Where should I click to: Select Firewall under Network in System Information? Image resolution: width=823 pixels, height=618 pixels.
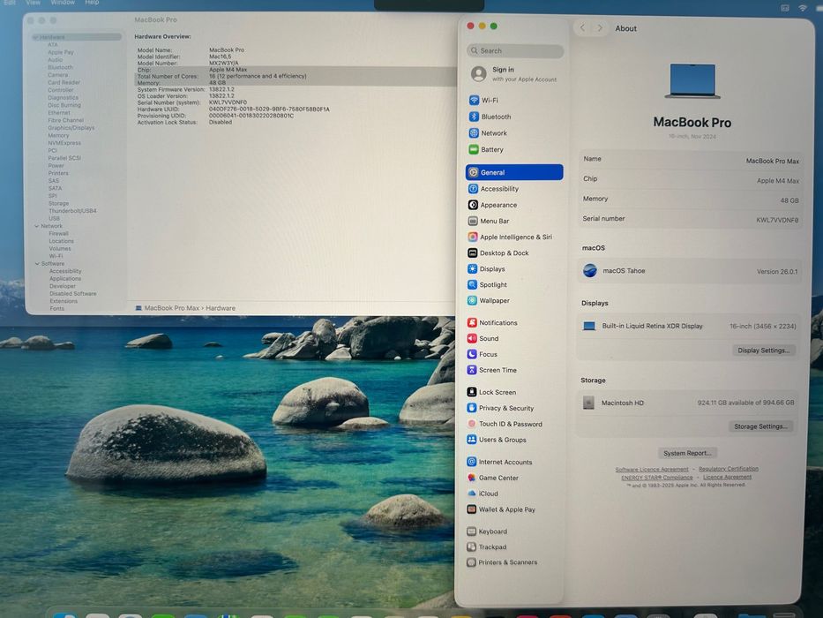[x=59, y=233]
